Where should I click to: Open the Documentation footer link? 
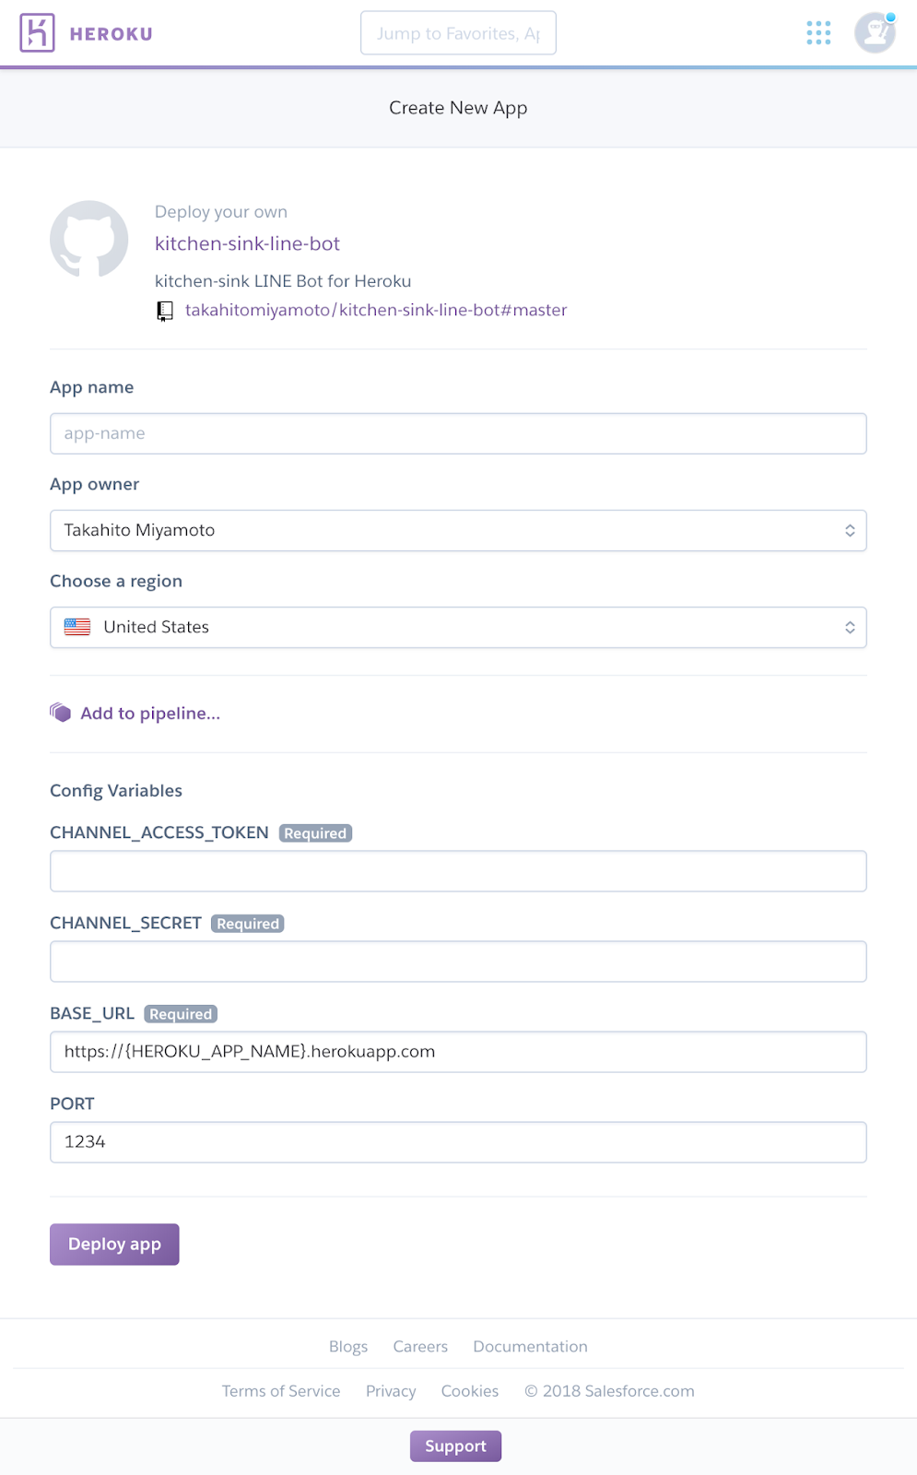coord(530,1347)
